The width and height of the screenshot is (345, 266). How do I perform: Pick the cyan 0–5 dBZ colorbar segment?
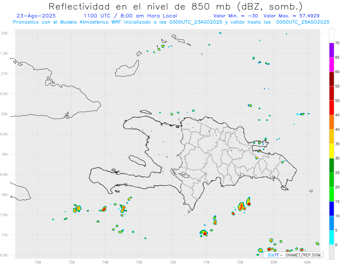pyautogui.click(x=331, y=237)
